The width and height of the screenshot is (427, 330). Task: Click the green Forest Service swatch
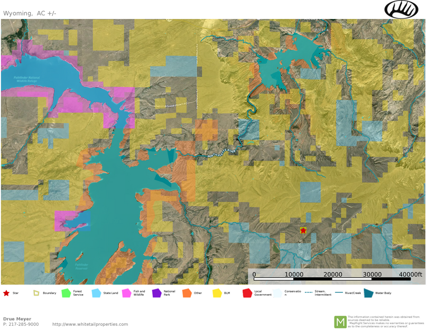point(66,293)
